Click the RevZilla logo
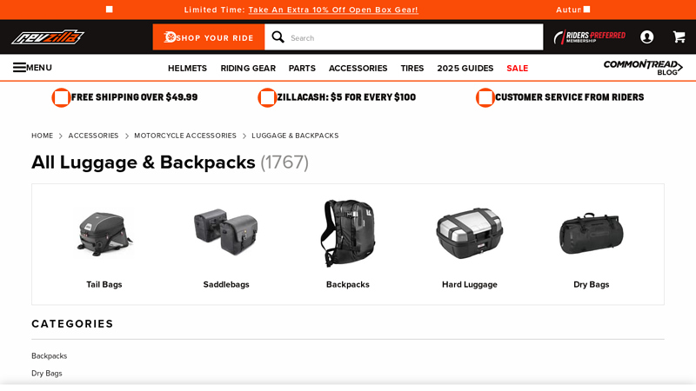The height and width of the screenshot is (391, 696). [48, 37]
